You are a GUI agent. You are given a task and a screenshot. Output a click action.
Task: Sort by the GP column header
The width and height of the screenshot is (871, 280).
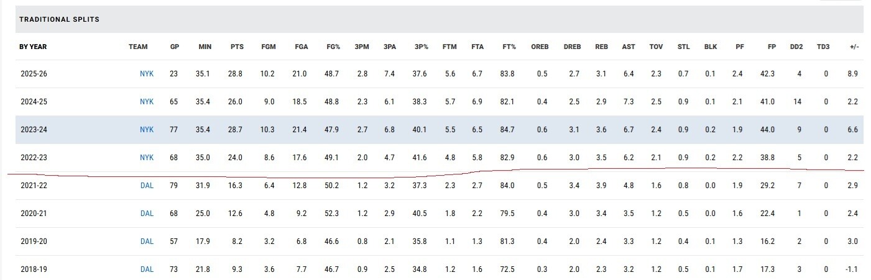(x=174, y=47)
